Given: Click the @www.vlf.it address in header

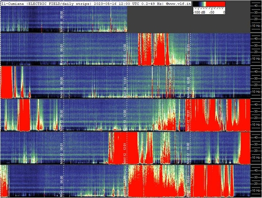Looking at the screenshot, I should tap(178, 4).
